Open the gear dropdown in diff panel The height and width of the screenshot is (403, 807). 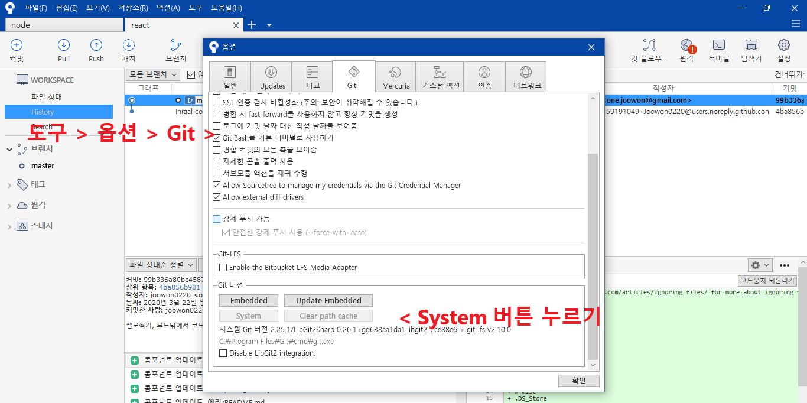[x=760, y=265]
